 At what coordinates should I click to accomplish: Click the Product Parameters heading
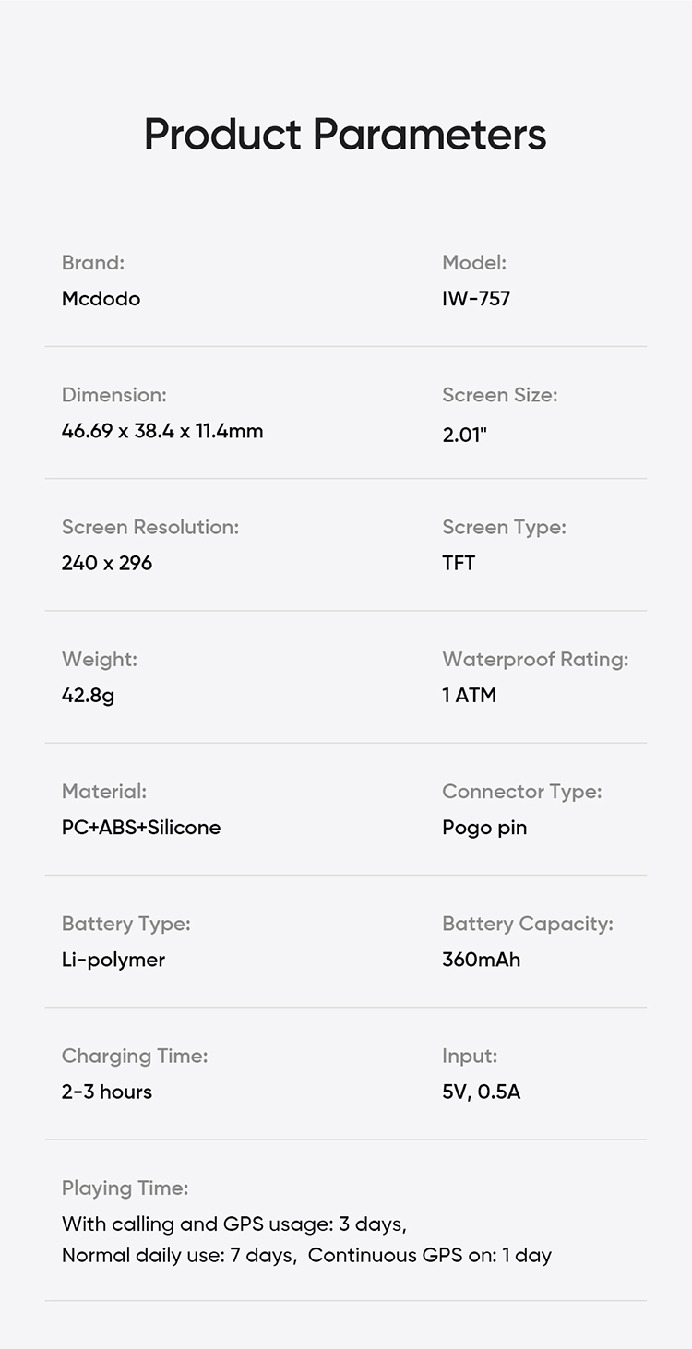tap(345, 135)
